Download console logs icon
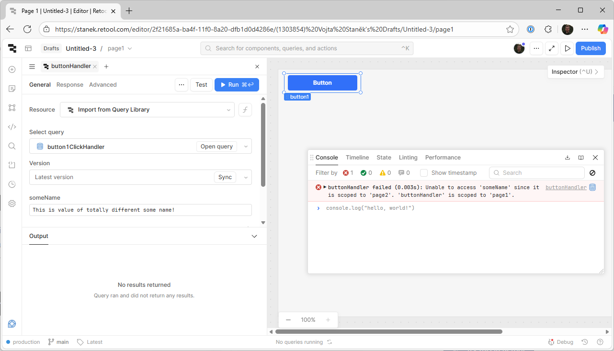614x351 pixels. click(568, 158)
